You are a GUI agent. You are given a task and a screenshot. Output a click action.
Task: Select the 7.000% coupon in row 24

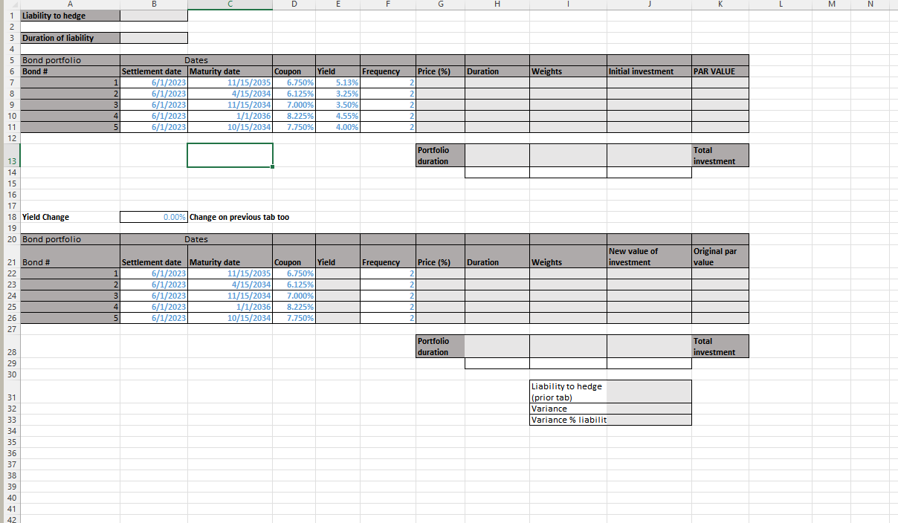click(x=294, y=296)
